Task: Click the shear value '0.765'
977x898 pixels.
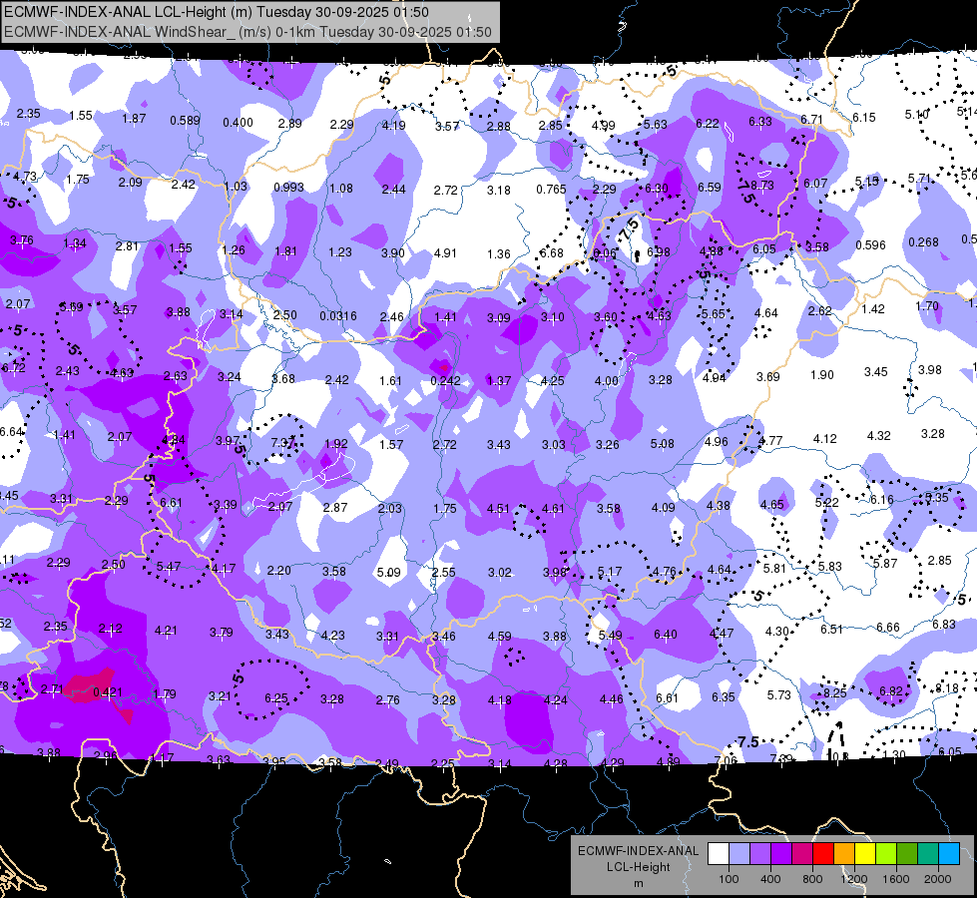Action: click(552, 189)
